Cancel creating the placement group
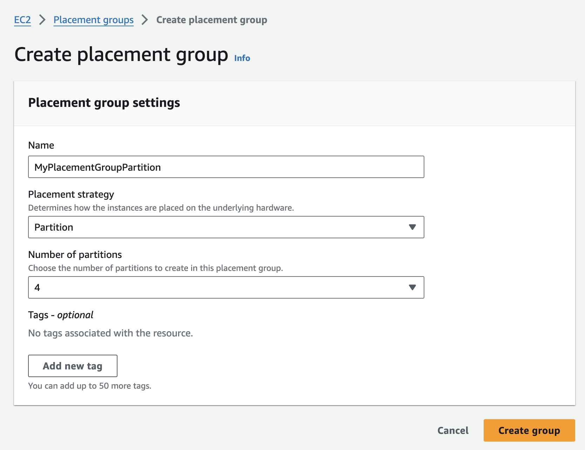Screen dimensions: 585x450 [453, 430]
